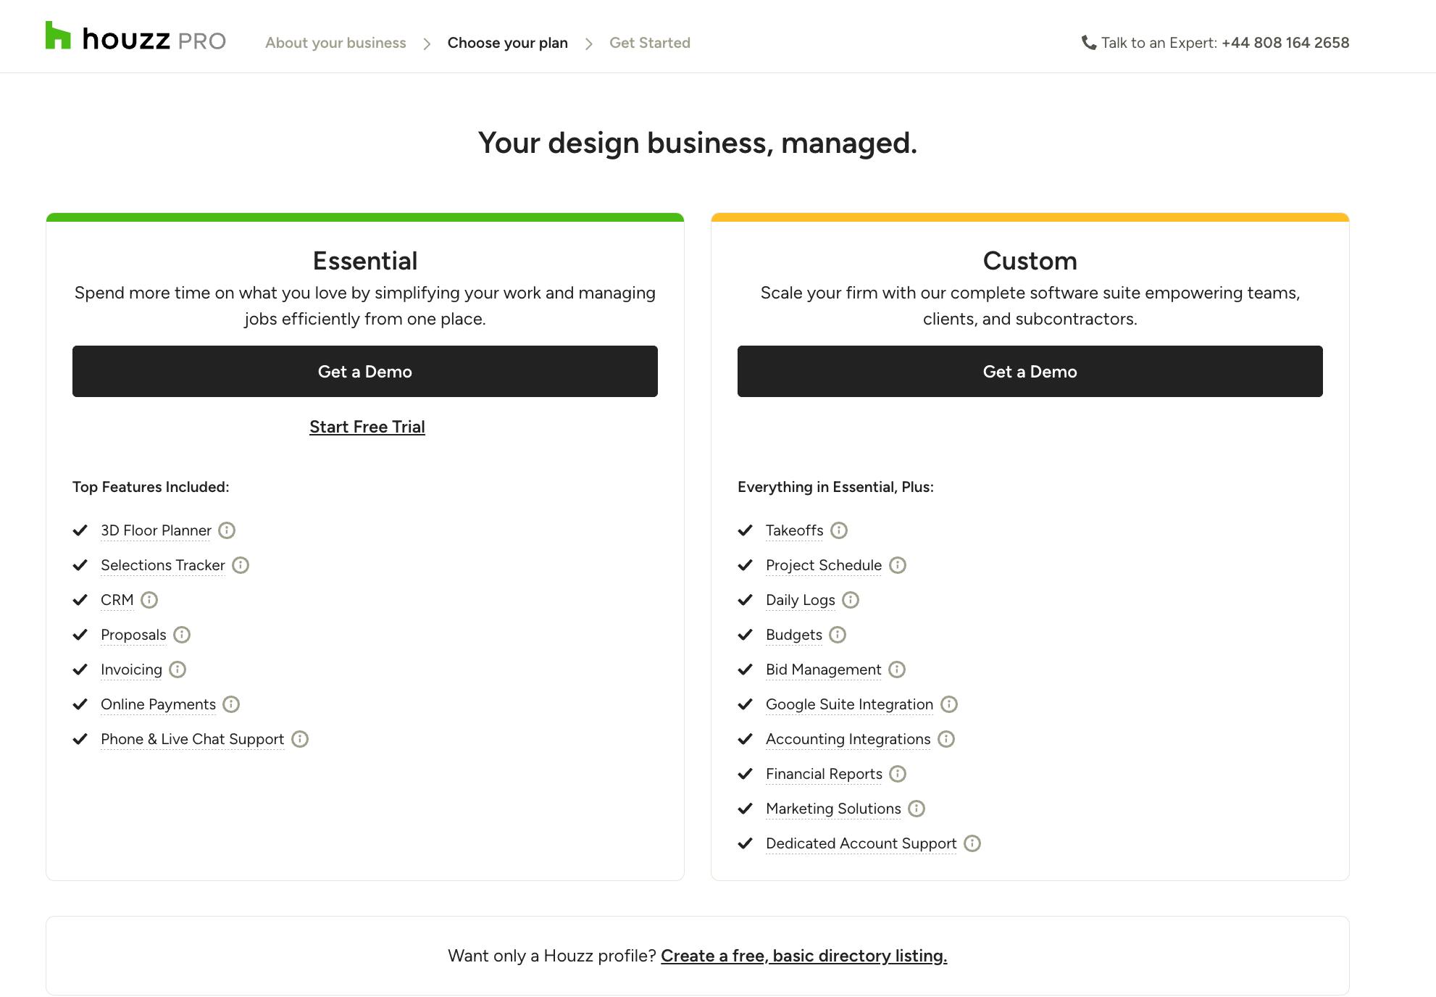Open Bid Management info icon

[897, 669]
